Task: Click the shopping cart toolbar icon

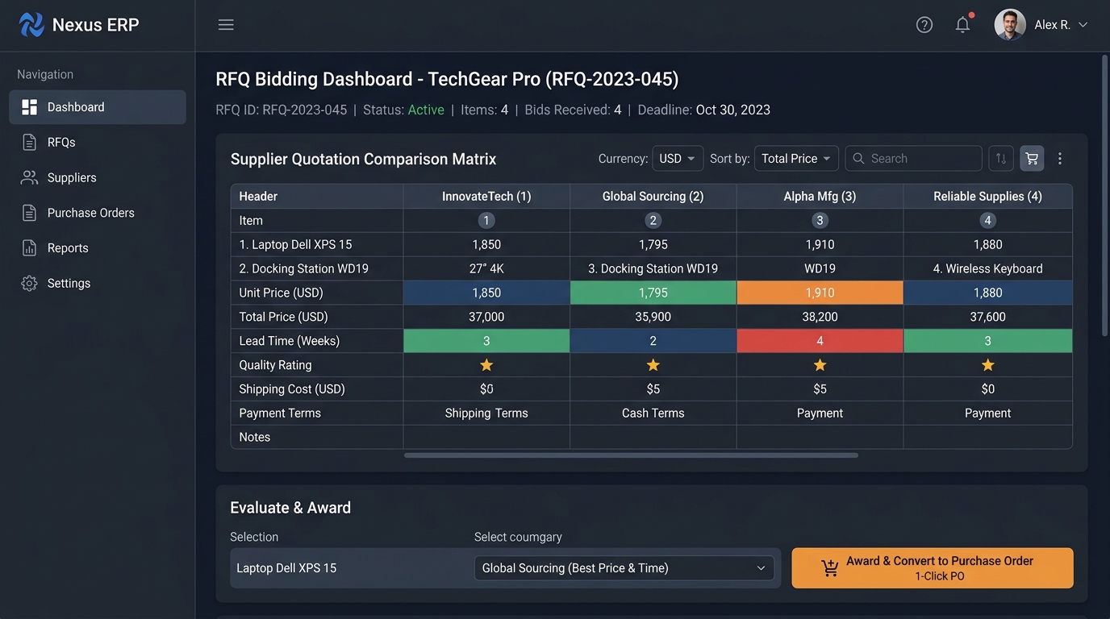Action: click(x=1032, y=159)
